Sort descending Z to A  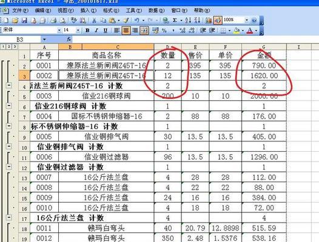[x=197, y=20]
